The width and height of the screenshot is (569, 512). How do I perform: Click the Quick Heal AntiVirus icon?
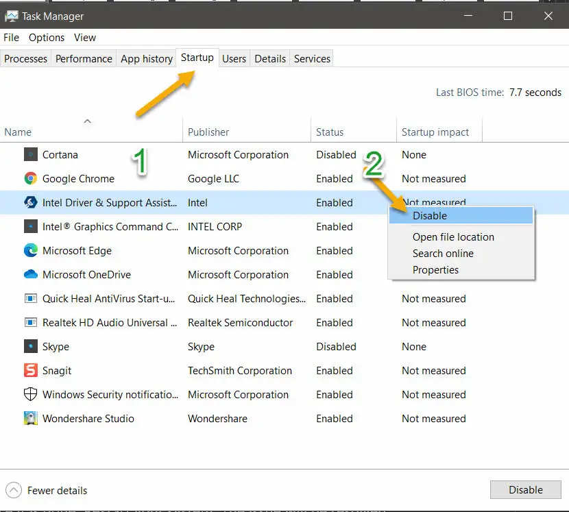click(31, 298)
